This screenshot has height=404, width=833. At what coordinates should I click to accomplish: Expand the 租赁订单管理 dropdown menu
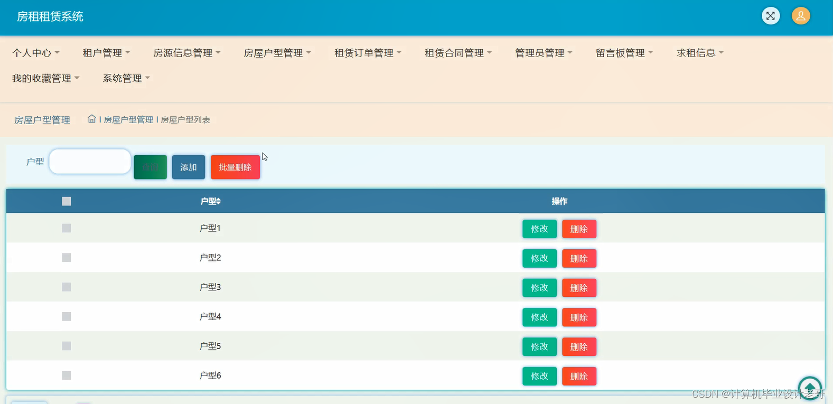368,53
